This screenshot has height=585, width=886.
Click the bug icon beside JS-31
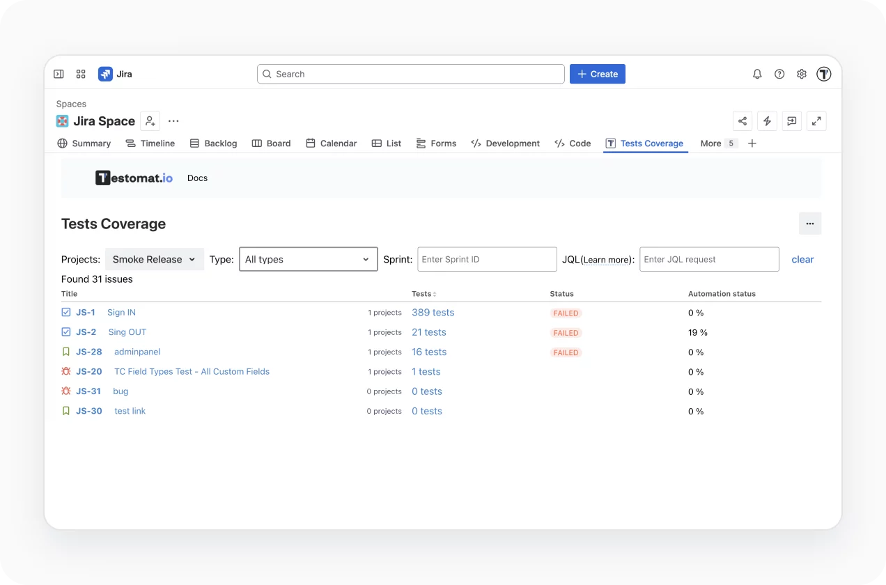(x=66, y=391)
